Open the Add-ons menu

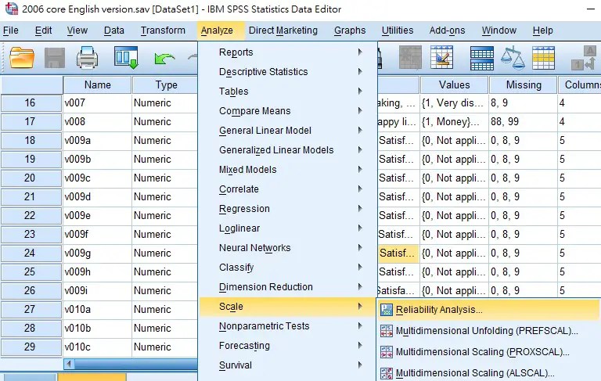pos(447,31)
